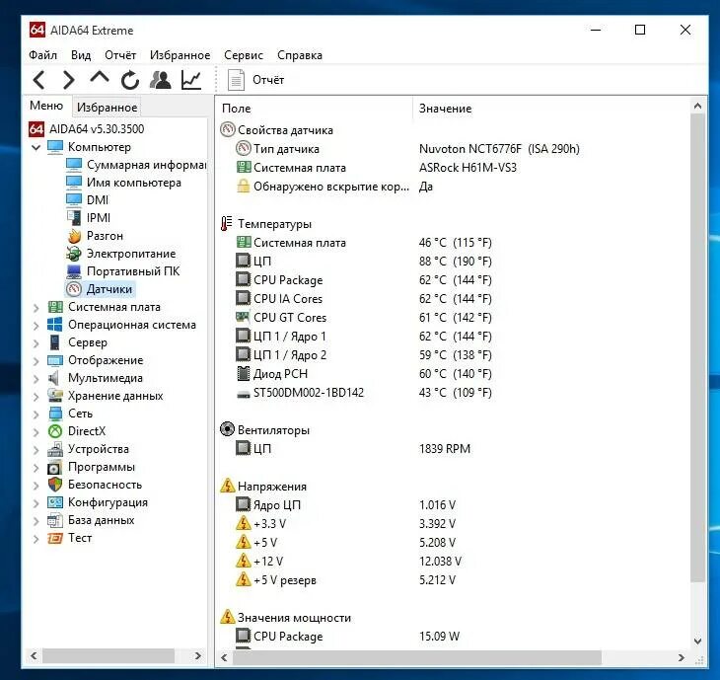Image resolution: width=720 pixels, height=680 pixels.
Task: Expand the Мультимедиа tree node
Action: [x=36, y=379]
